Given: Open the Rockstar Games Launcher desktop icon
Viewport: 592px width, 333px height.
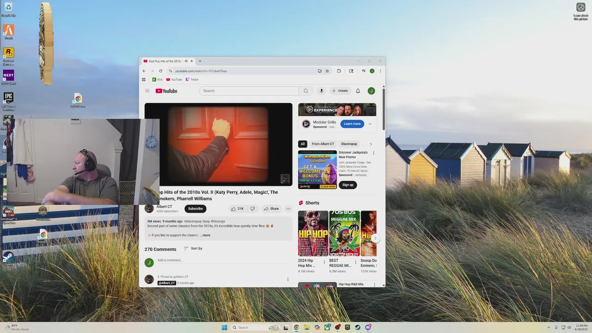Looking at the screenshot, I should click(x=8, y=56).
